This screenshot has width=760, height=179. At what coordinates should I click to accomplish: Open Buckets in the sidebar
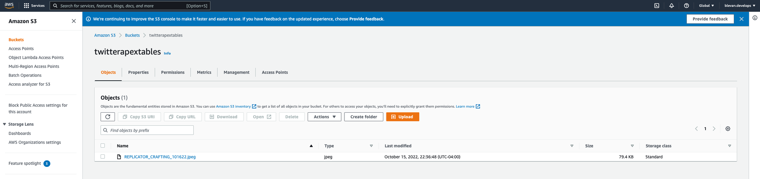pos(16,40)
